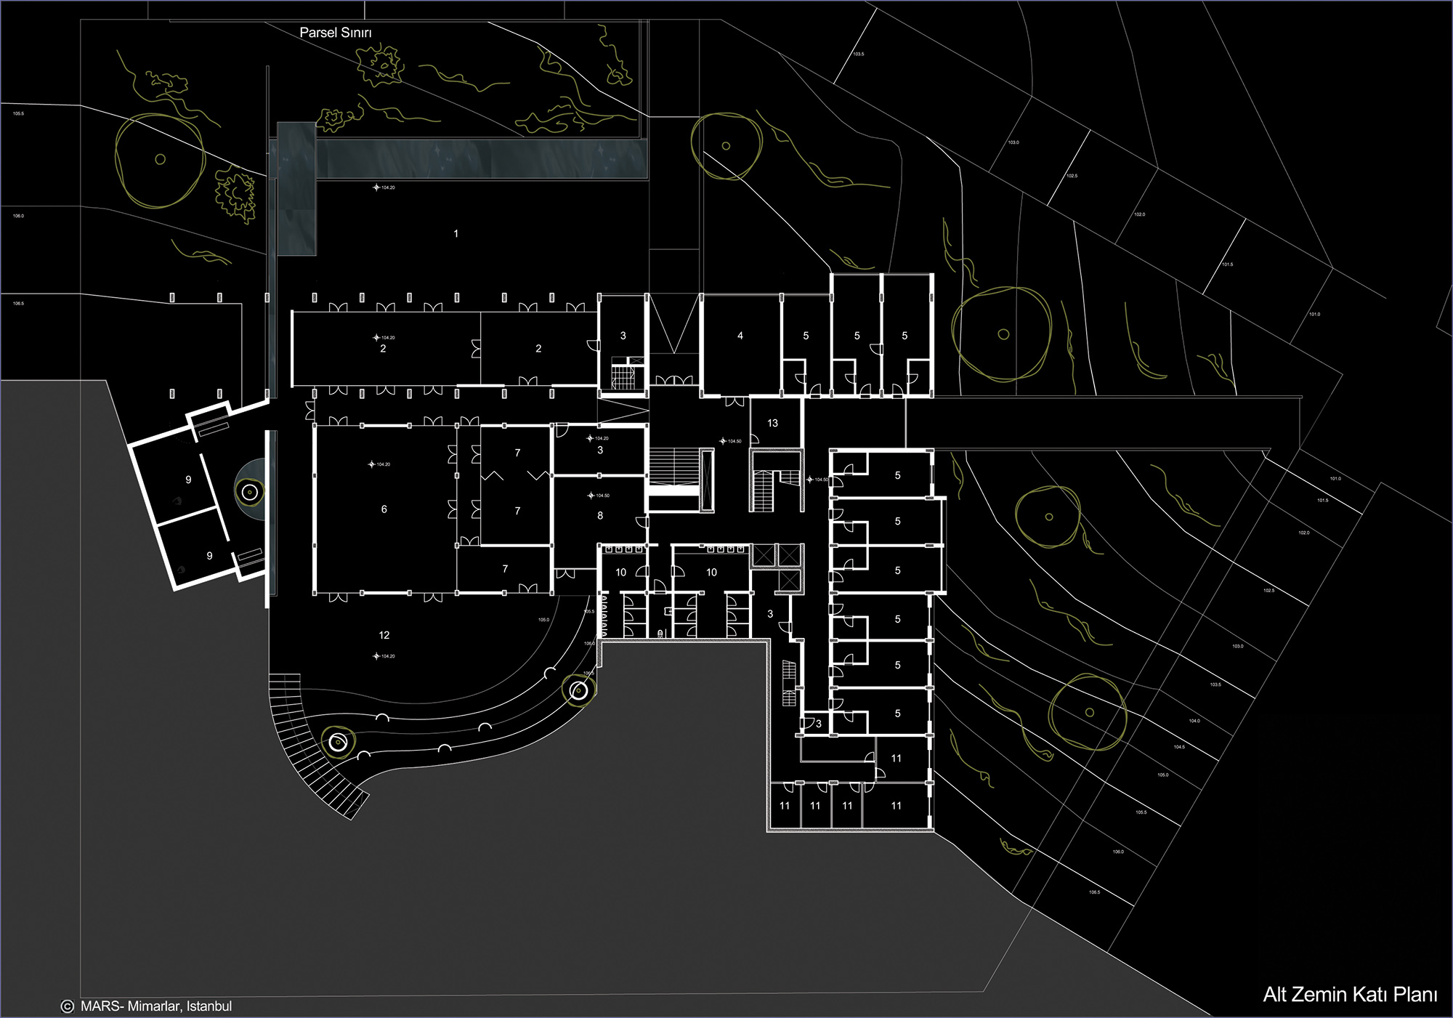The height and width of the screenshot is (1018, 1453).
Task: Select room number 6 in the large hall
Action: 384,509
